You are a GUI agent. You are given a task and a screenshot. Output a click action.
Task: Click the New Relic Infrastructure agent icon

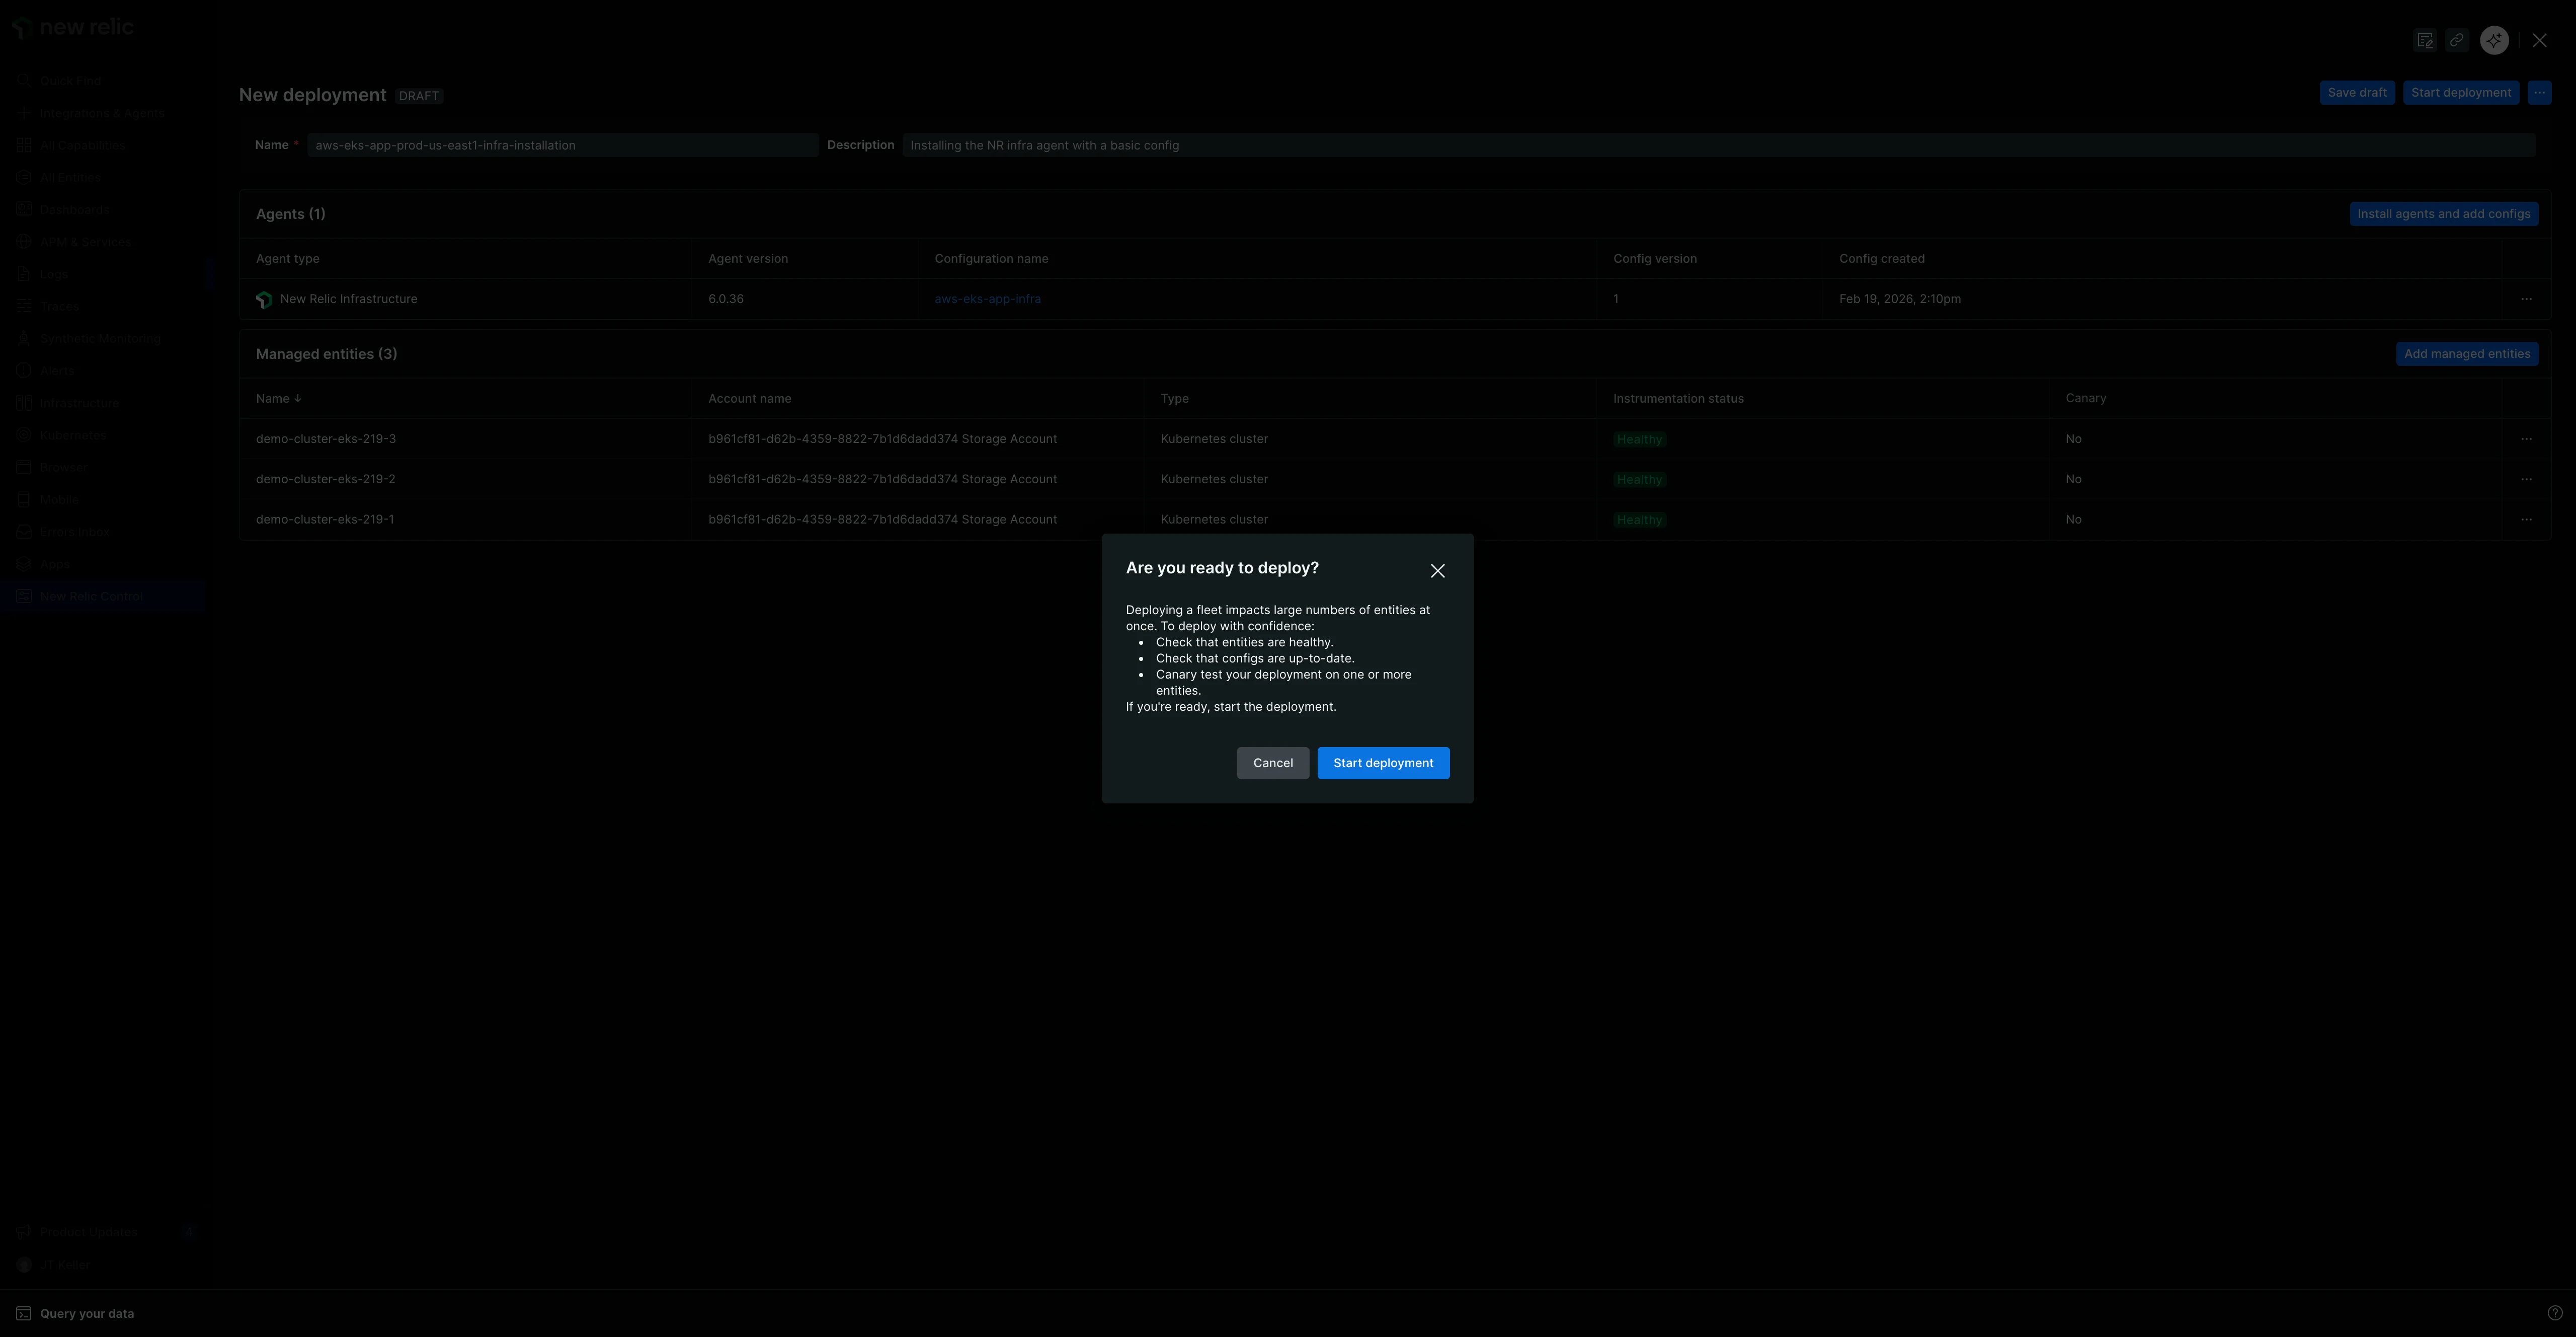264,299
